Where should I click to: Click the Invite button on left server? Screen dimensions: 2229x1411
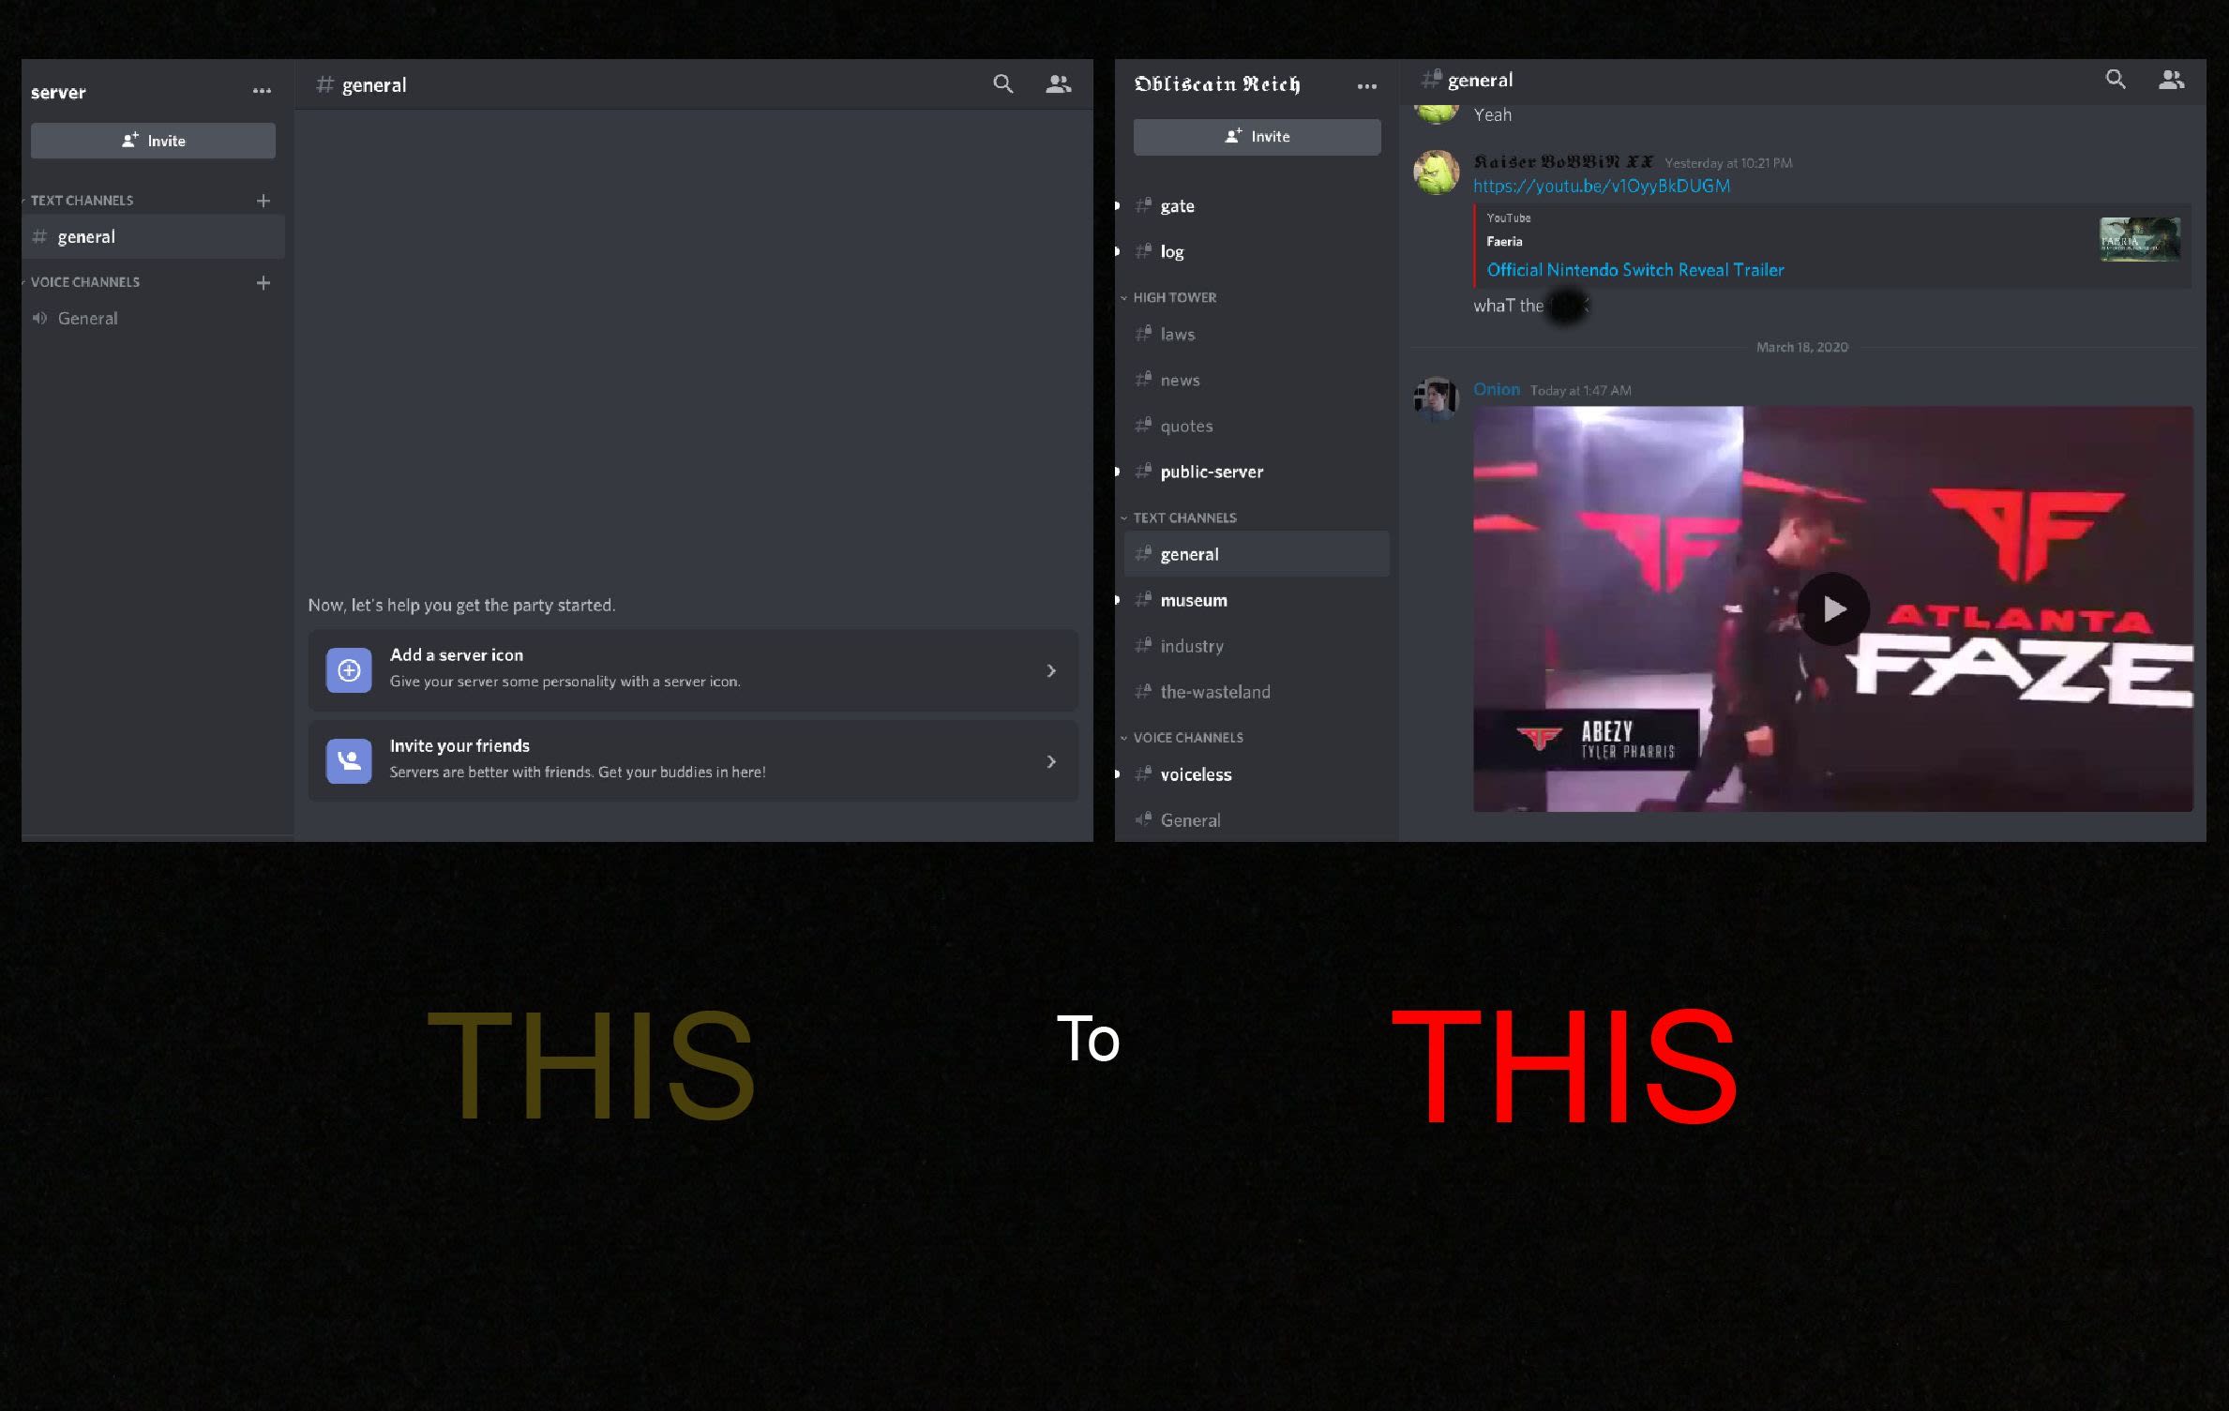coord(153,142)
